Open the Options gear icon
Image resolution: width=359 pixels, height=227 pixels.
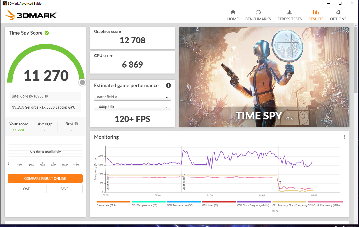(x=338, y=12)
